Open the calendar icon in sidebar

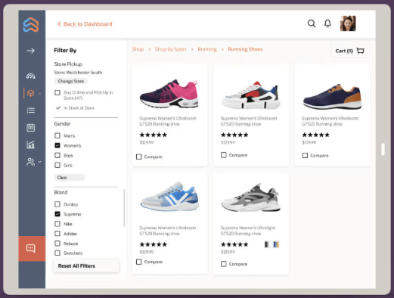[31, 128]
